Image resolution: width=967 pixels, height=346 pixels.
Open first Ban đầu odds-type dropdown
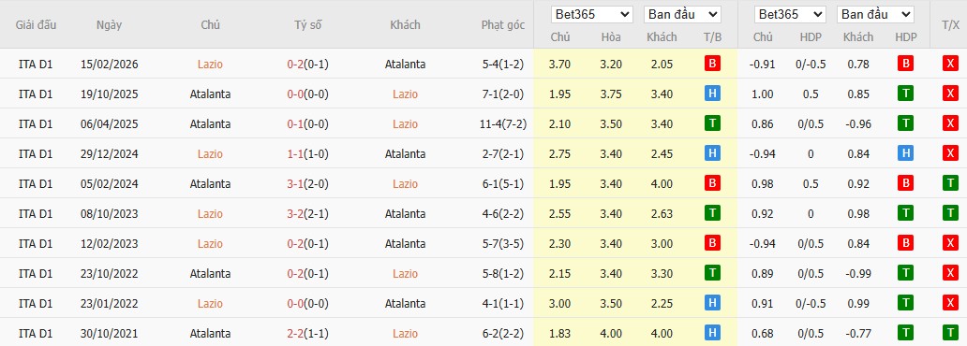[x=682, y=14]
